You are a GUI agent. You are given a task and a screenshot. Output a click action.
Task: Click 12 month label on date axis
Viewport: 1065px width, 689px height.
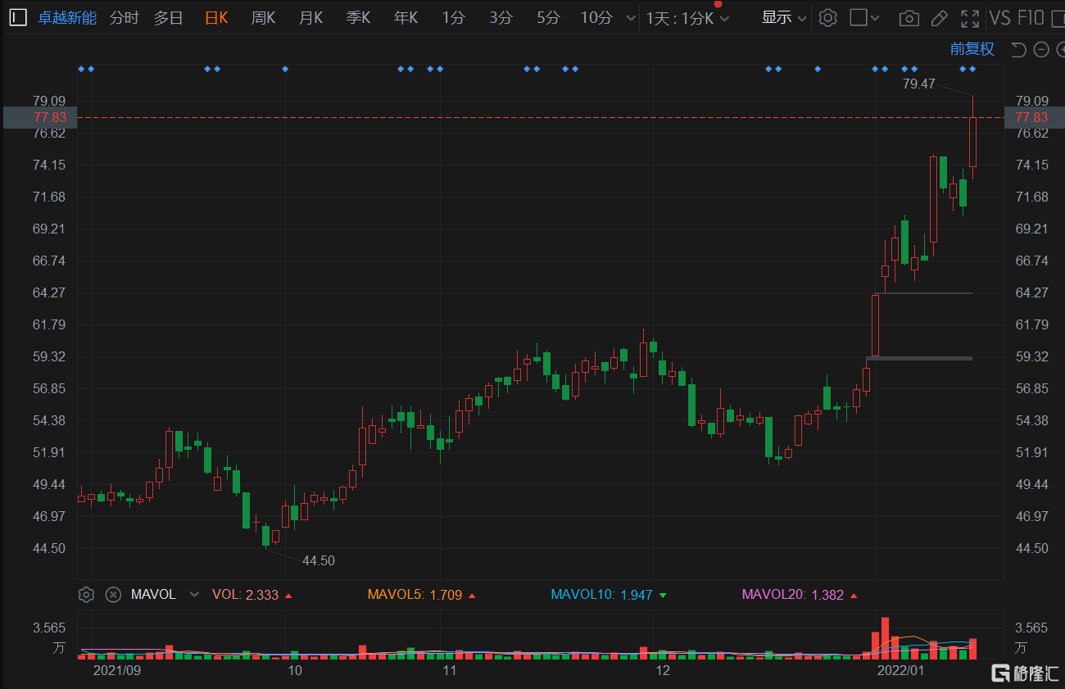(663, 670)
